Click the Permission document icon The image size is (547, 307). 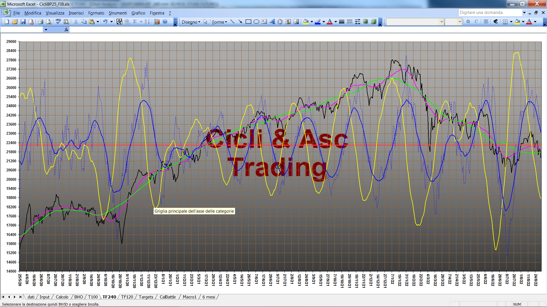(x=31, y=22)
